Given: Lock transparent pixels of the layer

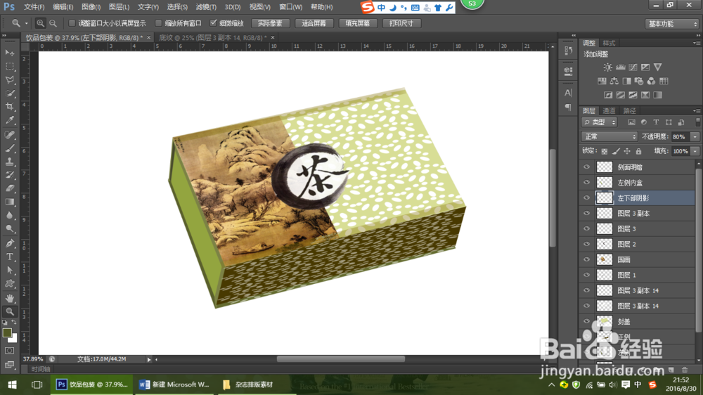Looking at the screenshot, I should pos(605,152).
